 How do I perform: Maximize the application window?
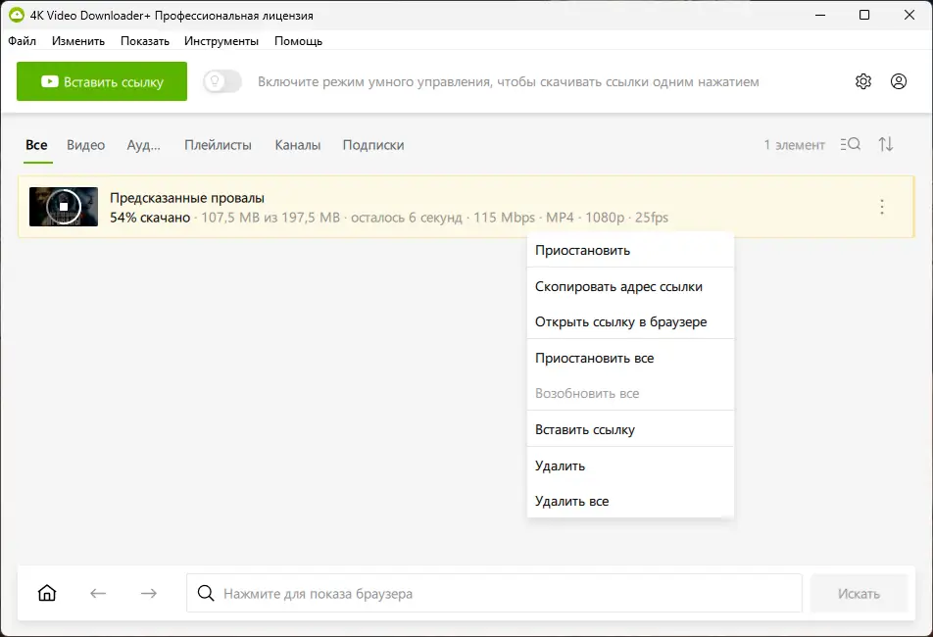(864, 15)
